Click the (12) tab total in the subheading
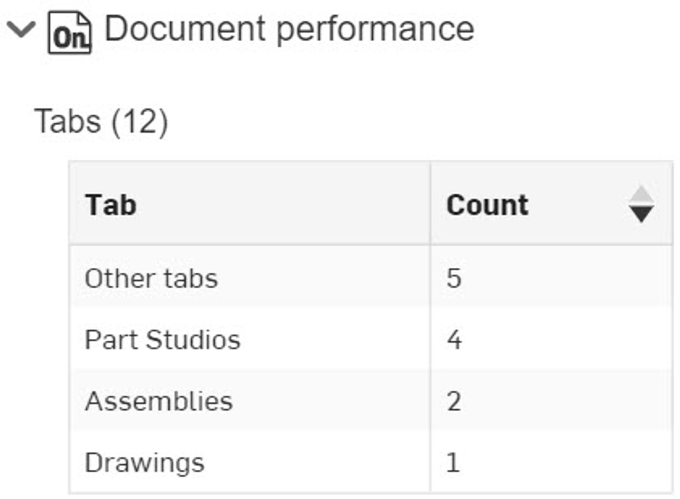This screenshot has width=680, height=499. tap(140, 122)
